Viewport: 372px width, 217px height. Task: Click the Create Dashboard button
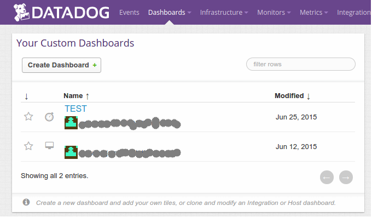click(x=61, y=65)
